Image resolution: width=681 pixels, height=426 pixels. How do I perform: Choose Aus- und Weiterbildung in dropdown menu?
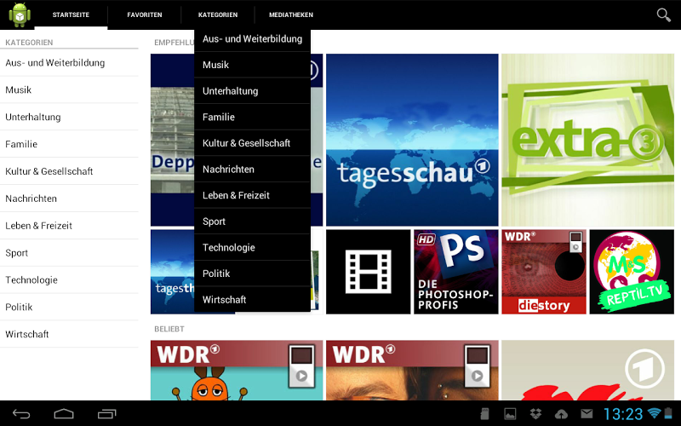tap(252, 38)
